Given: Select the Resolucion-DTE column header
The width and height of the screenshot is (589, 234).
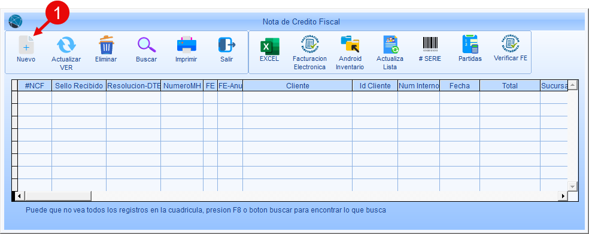Looking at the screenshot, I should (x=133, y=86).
